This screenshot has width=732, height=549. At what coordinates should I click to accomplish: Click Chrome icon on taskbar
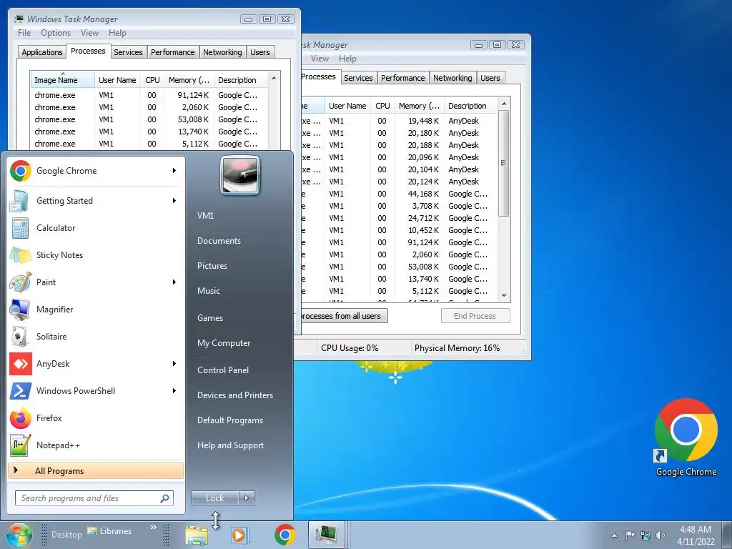point(285,535)
